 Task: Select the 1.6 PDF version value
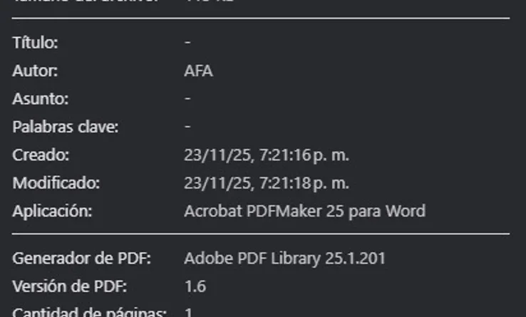(195, 286)
